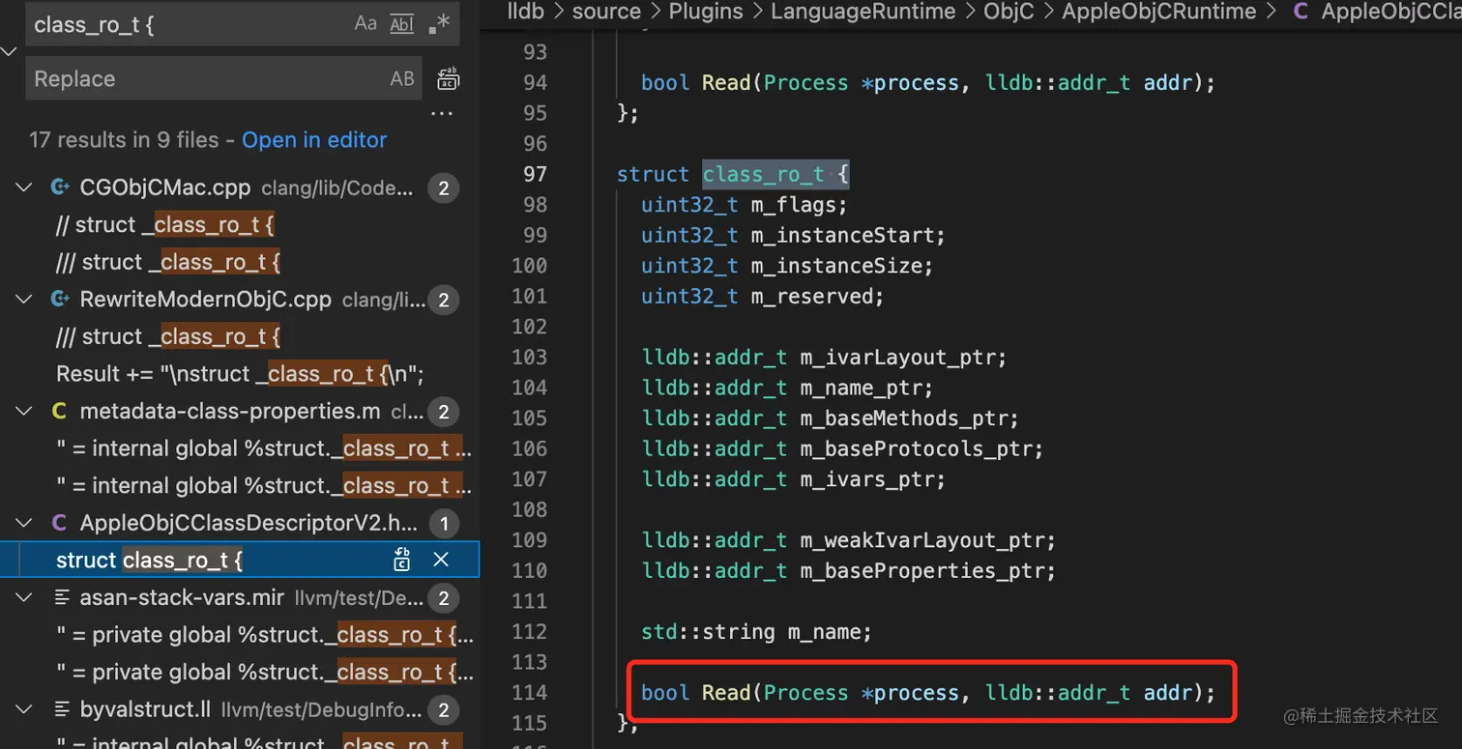Click AppleObjCClassDescriptorV2.h C icon
Image resolution: width=1462 pixels, height=749 pixels.
click(x=59, y=524)
